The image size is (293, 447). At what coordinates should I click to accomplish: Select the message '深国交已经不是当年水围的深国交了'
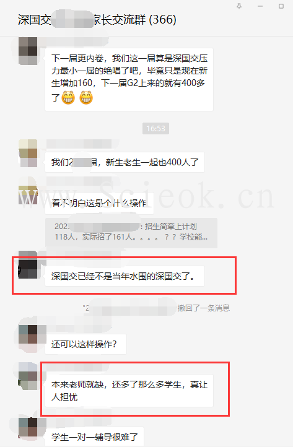pyautogui.click(x=125, y=276)
